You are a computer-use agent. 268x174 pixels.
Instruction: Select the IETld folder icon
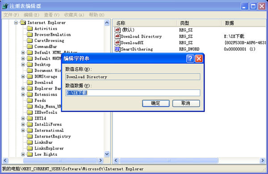coord(30,118)
